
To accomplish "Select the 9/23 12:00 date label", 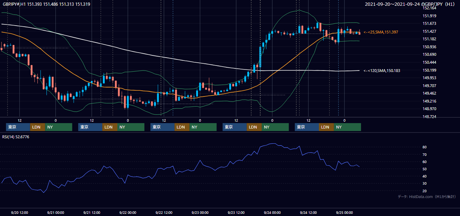I will coord(236,212).
